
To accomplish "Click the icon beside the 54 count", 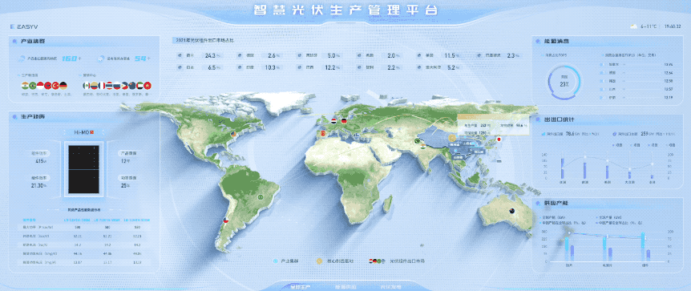I will pos(100,59).
